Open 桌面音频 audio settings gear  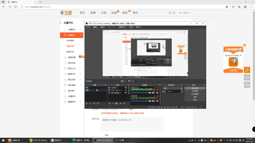(x=157, y=101)
